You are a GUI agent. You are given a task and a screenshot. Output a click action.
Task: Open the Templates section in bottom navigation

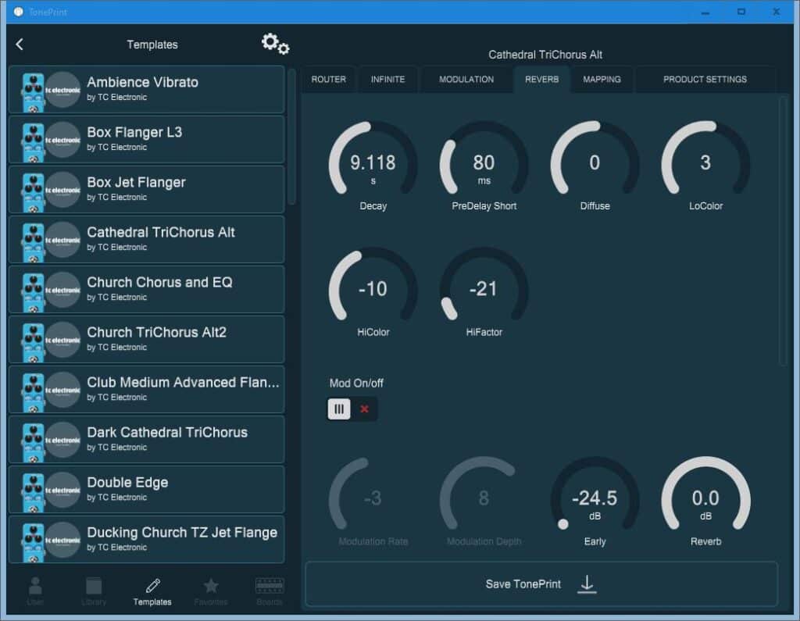point(152,592)
